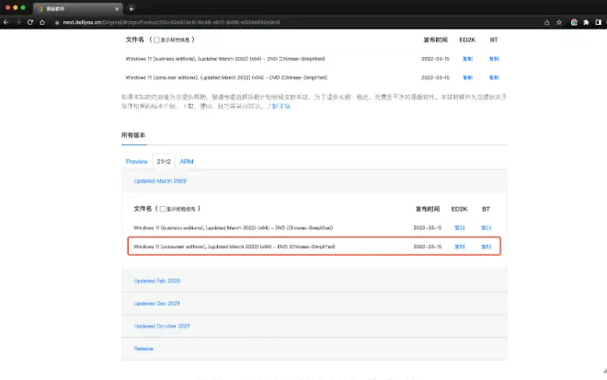Expand the Updated Feb 2022 section

(156, 281)
